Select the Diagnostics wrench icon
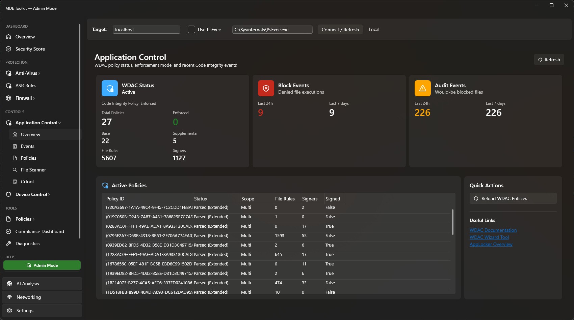The width and height of the screenshot is (574, 320). (x=8, y=244)
